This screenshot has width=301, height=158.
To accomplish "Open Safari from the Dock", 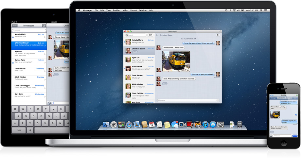I will click(129, 125).
